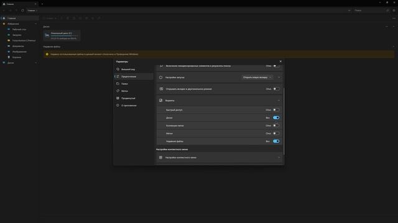Viewport: 398px width, 223px height.
Task: Open the Создать toolbar dropdown
Action: coord(50,18)
